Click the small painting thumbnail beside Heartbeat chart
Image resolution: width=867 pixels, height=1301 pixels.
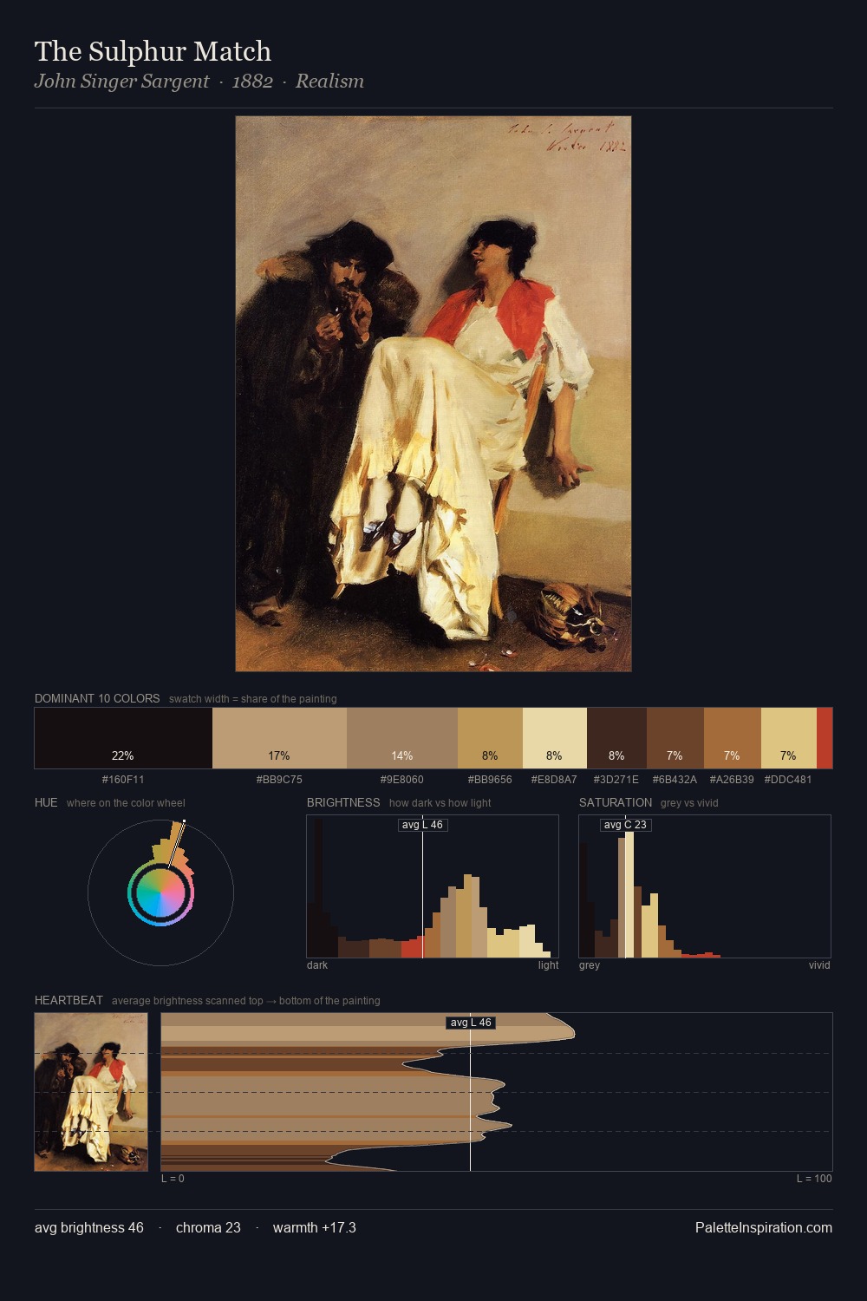pyautogui.click(x=91, y=1092)
